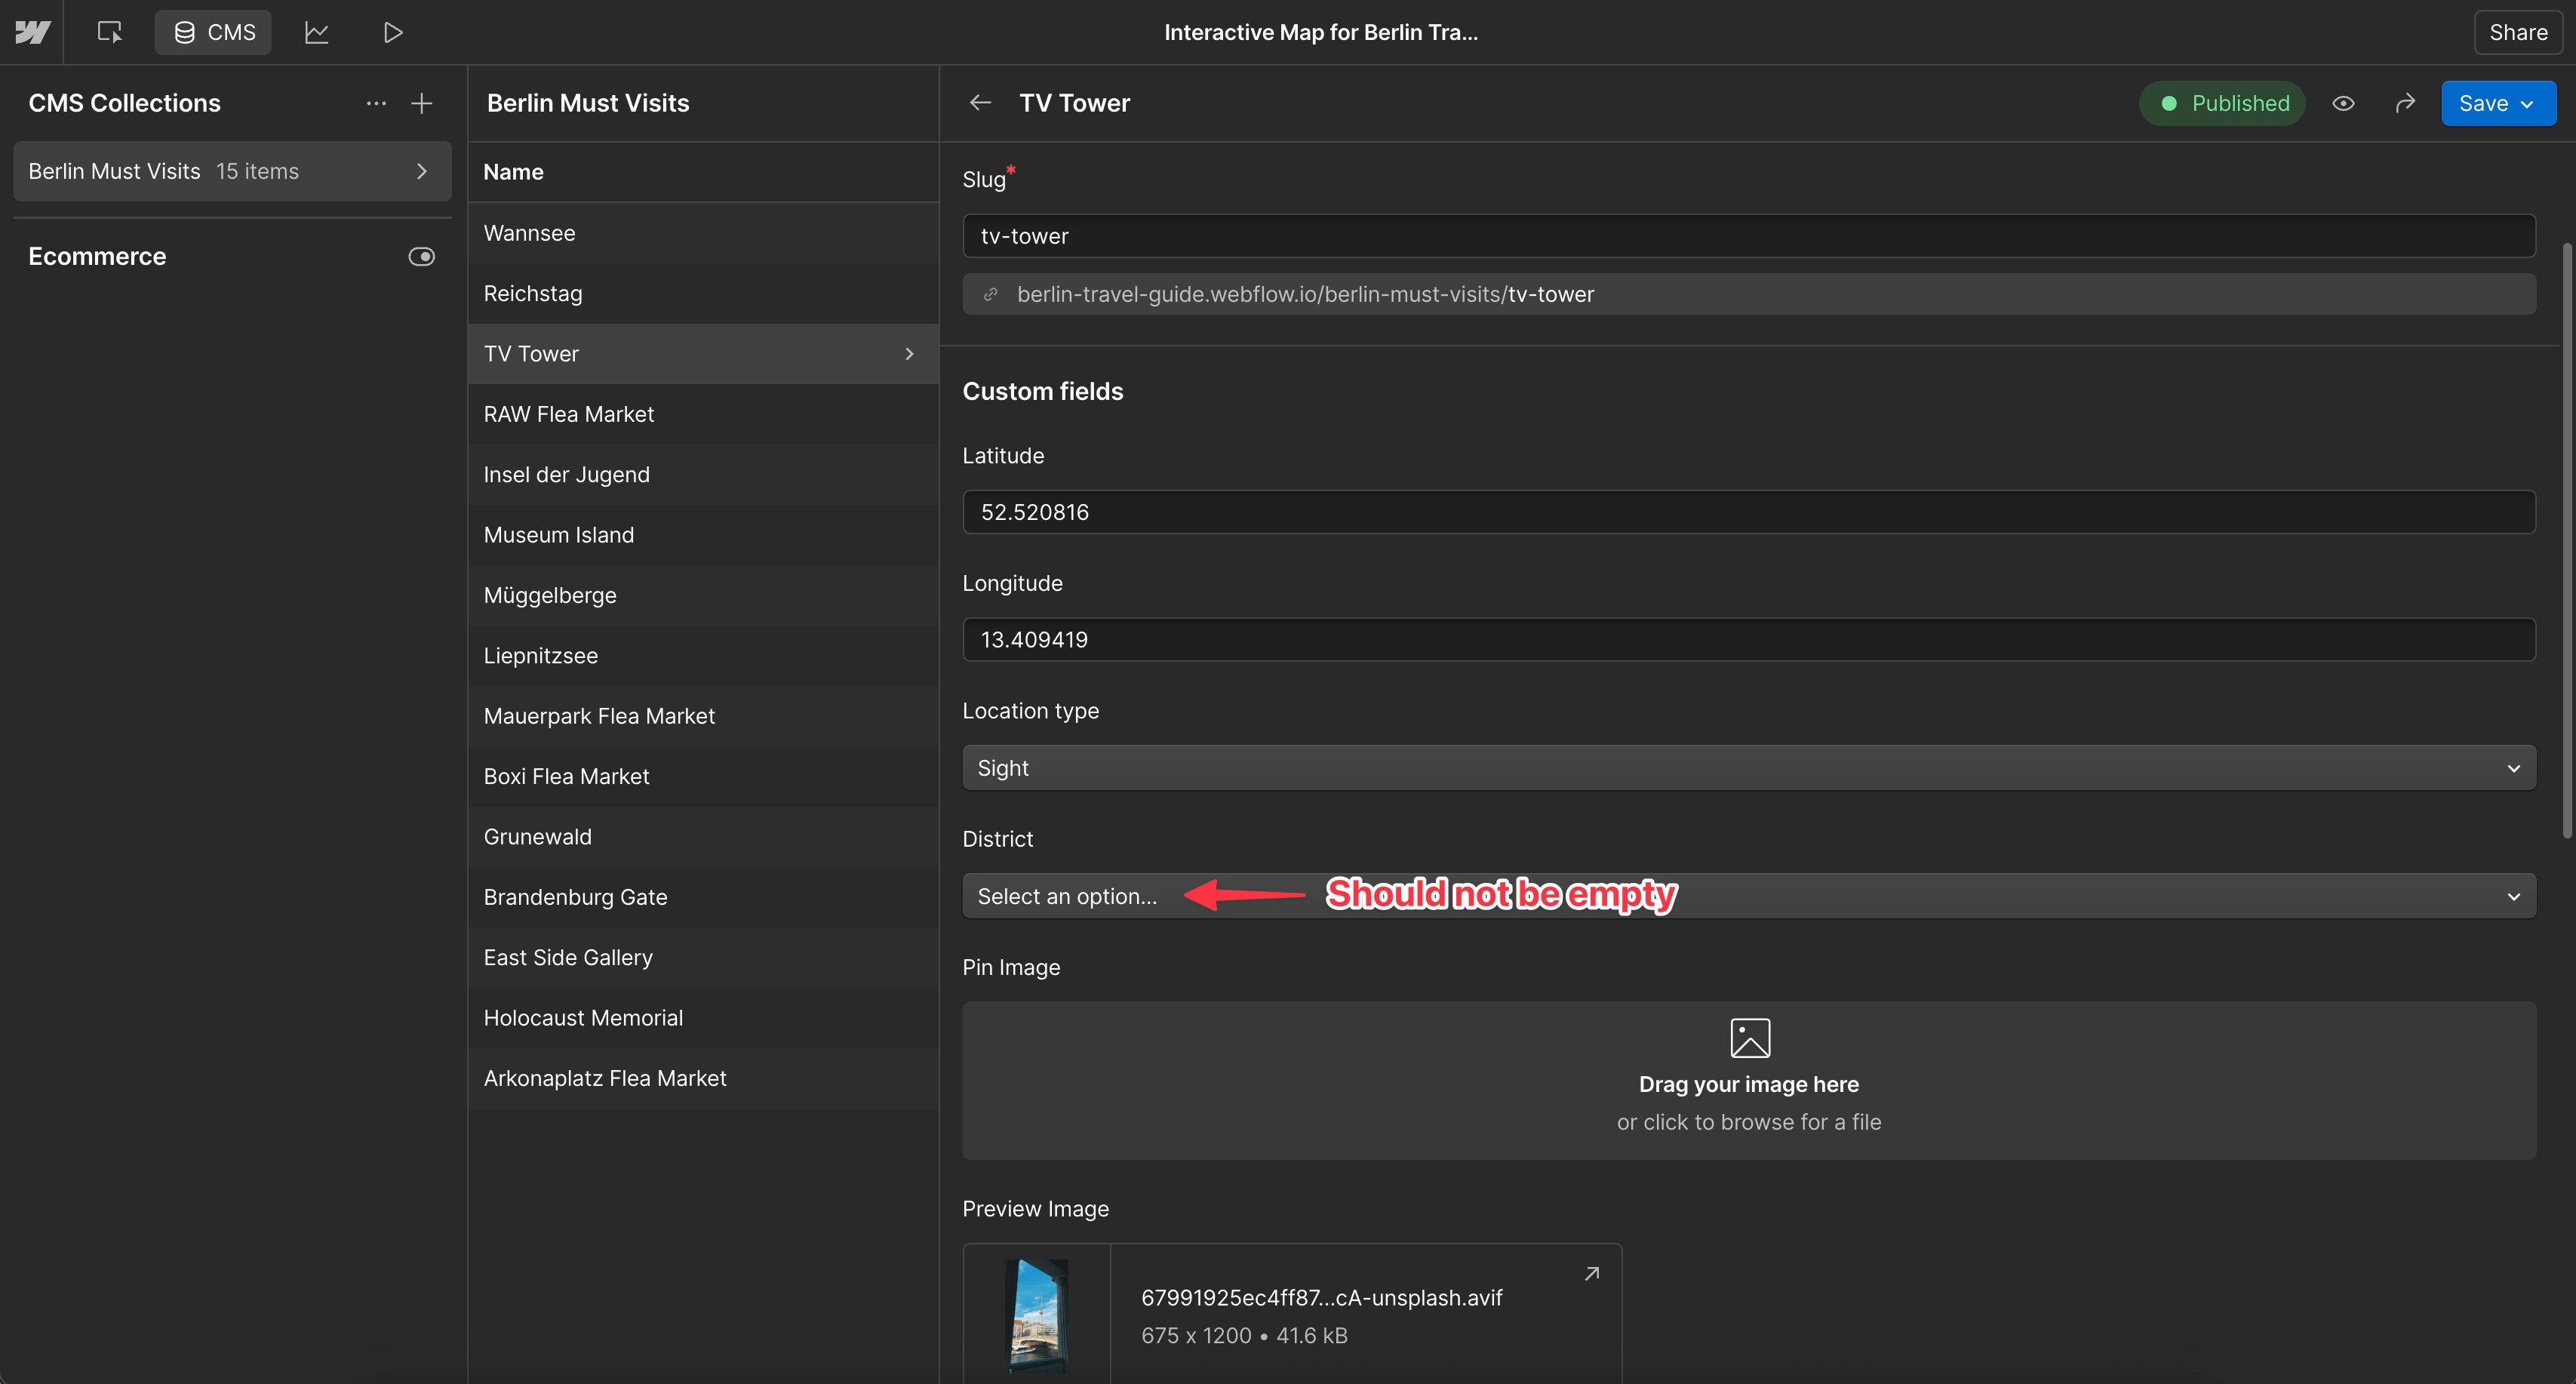Add a new CMS collection
This screenshot has height=1384, width=2576.
(x=422, y=103)
